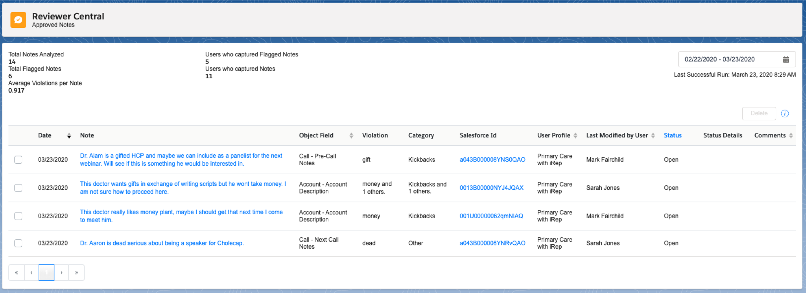
Task: Click the Reviewer Central orange app icon
Action: [x=18, y=20]
